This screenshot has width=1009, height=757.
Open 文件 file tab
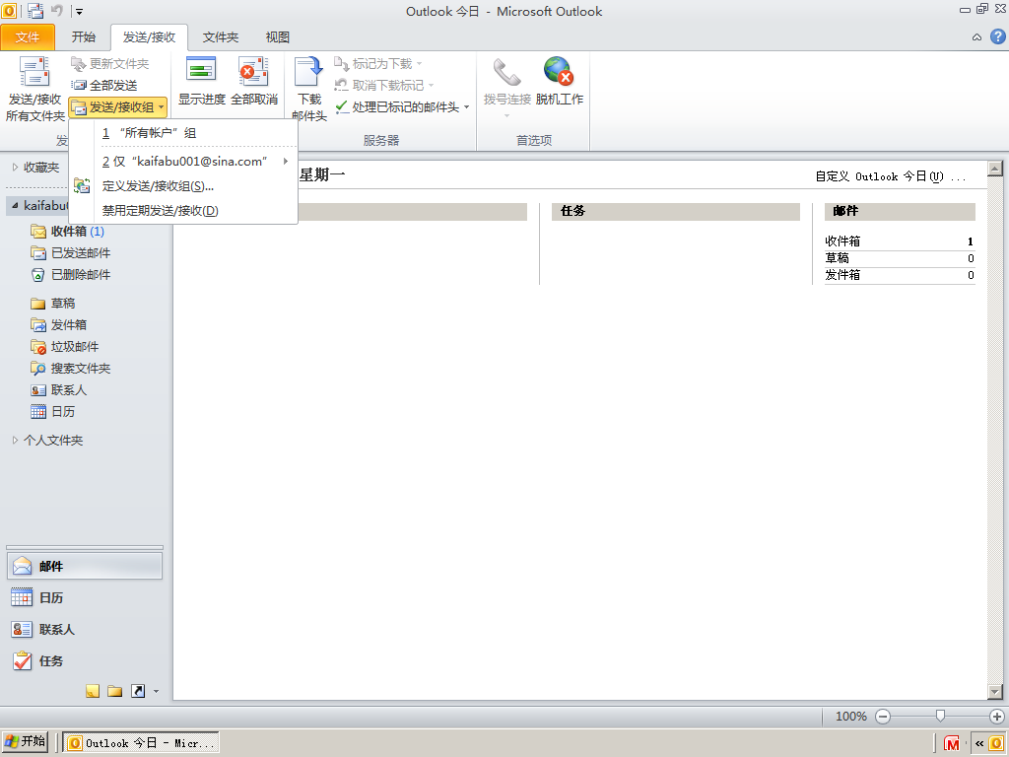point(28,37)
